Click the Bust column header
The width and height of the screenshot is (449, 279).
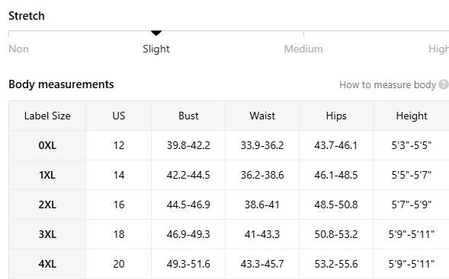[188, 116]
